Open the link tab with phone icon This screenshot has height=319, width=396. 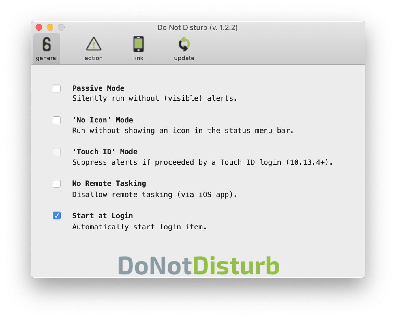138,49
